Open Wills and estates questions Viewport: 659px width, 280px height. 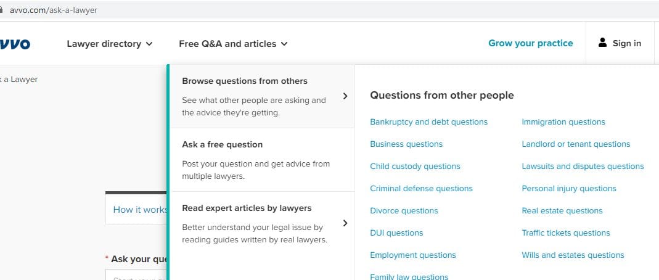point(573,255)
